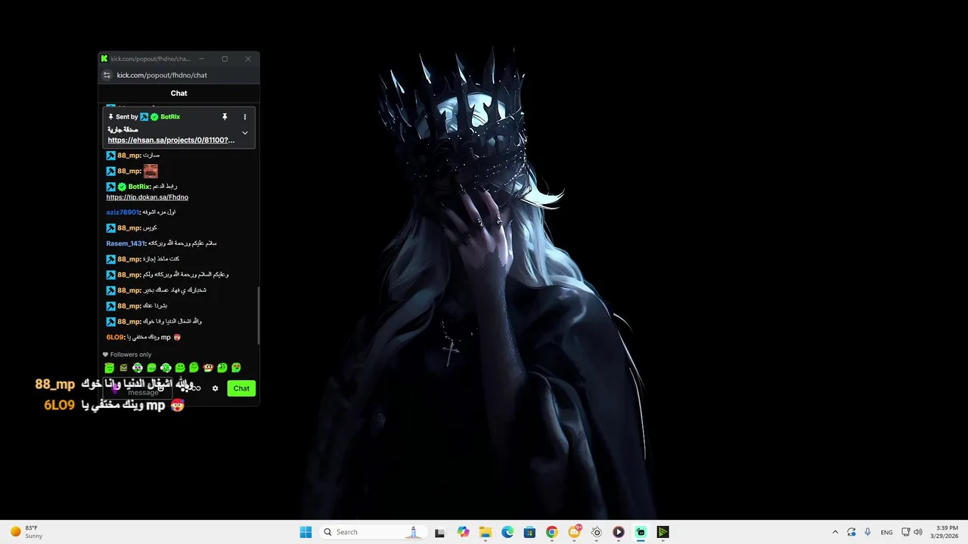Click the meme image sent by 88_mp
This screenshot has height=544, width=968.
coord(150,171)
